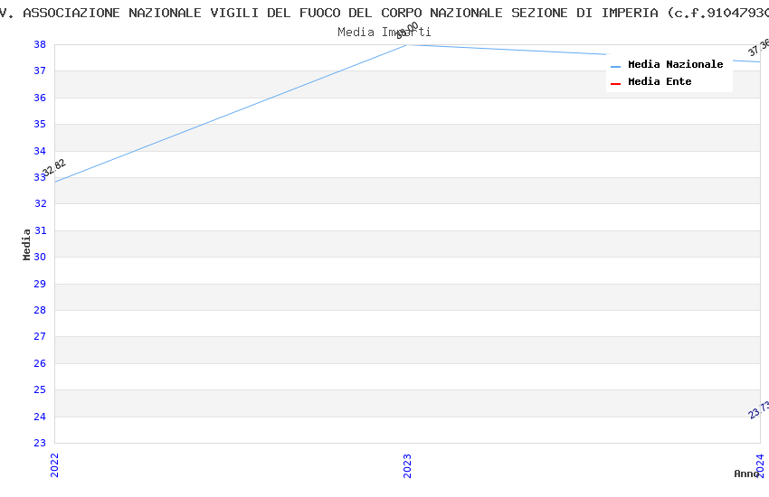The width and height of the screenshot is (769, 497).
Task: Click the blue Media Nazionale legend swatch
Action: [615, 66]
